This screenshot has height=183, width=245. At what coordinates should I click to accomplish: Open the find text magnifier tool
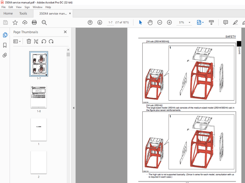[x=44, y=22]
